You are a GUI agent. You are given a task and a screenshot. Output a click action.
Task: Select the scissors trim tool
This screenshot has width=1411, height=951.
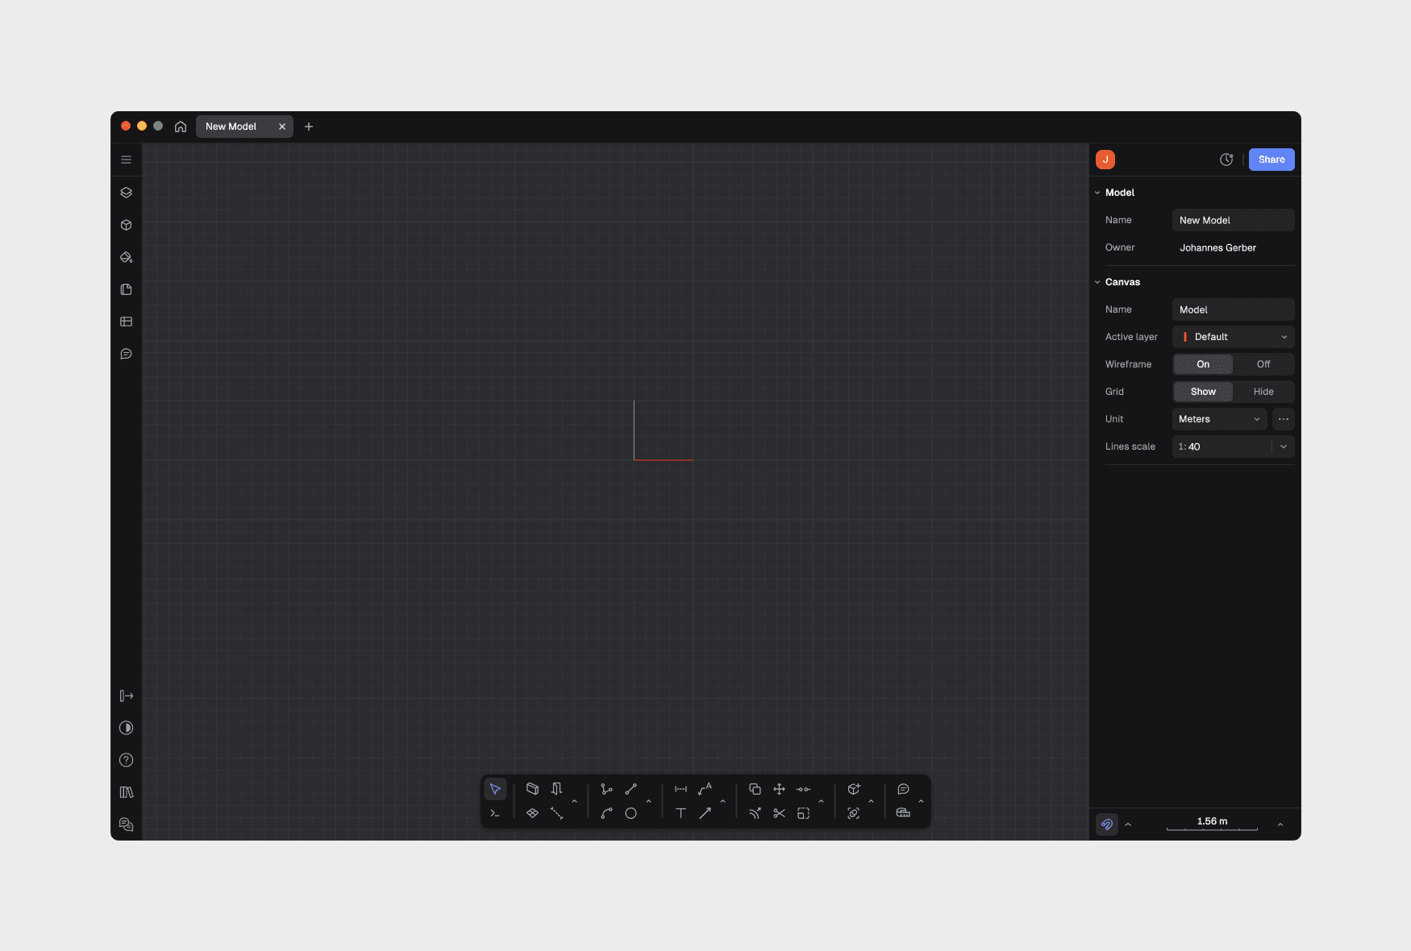[779, 813]
